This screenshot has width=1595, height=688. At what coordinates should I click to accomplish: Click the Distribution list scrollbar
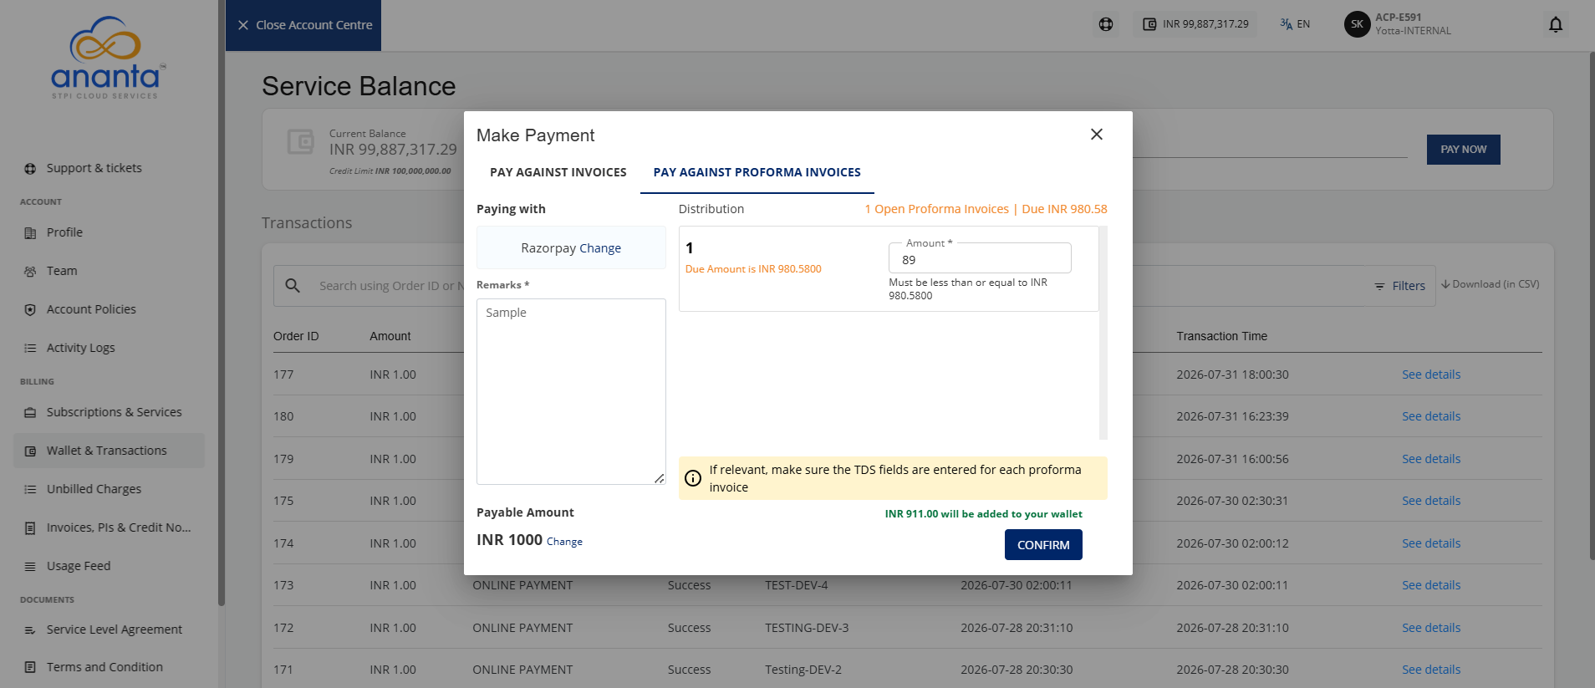[x=1103, y=333]
